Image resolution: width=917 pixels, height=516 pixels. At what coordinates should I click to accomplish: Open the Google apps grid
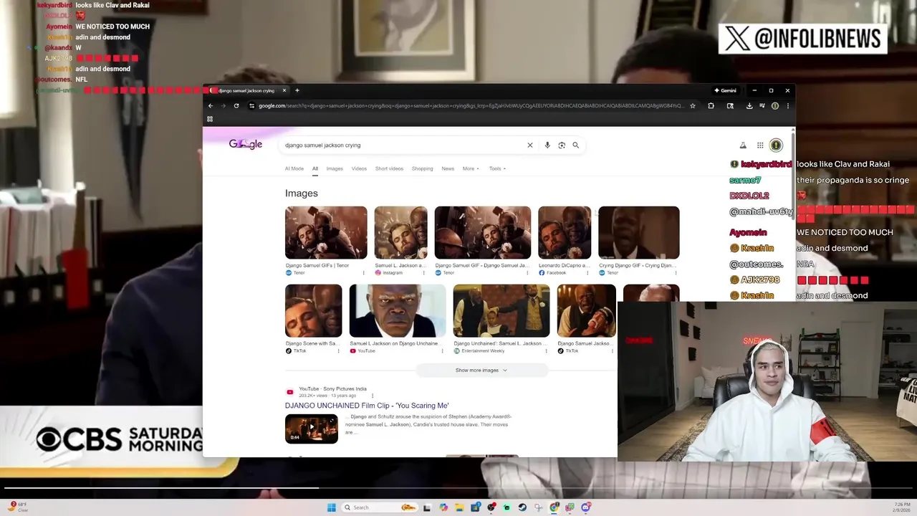(760, 145)
